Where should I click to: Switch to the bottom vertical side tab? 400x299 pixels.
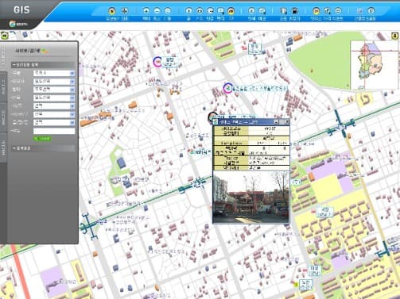coord(3,148)
